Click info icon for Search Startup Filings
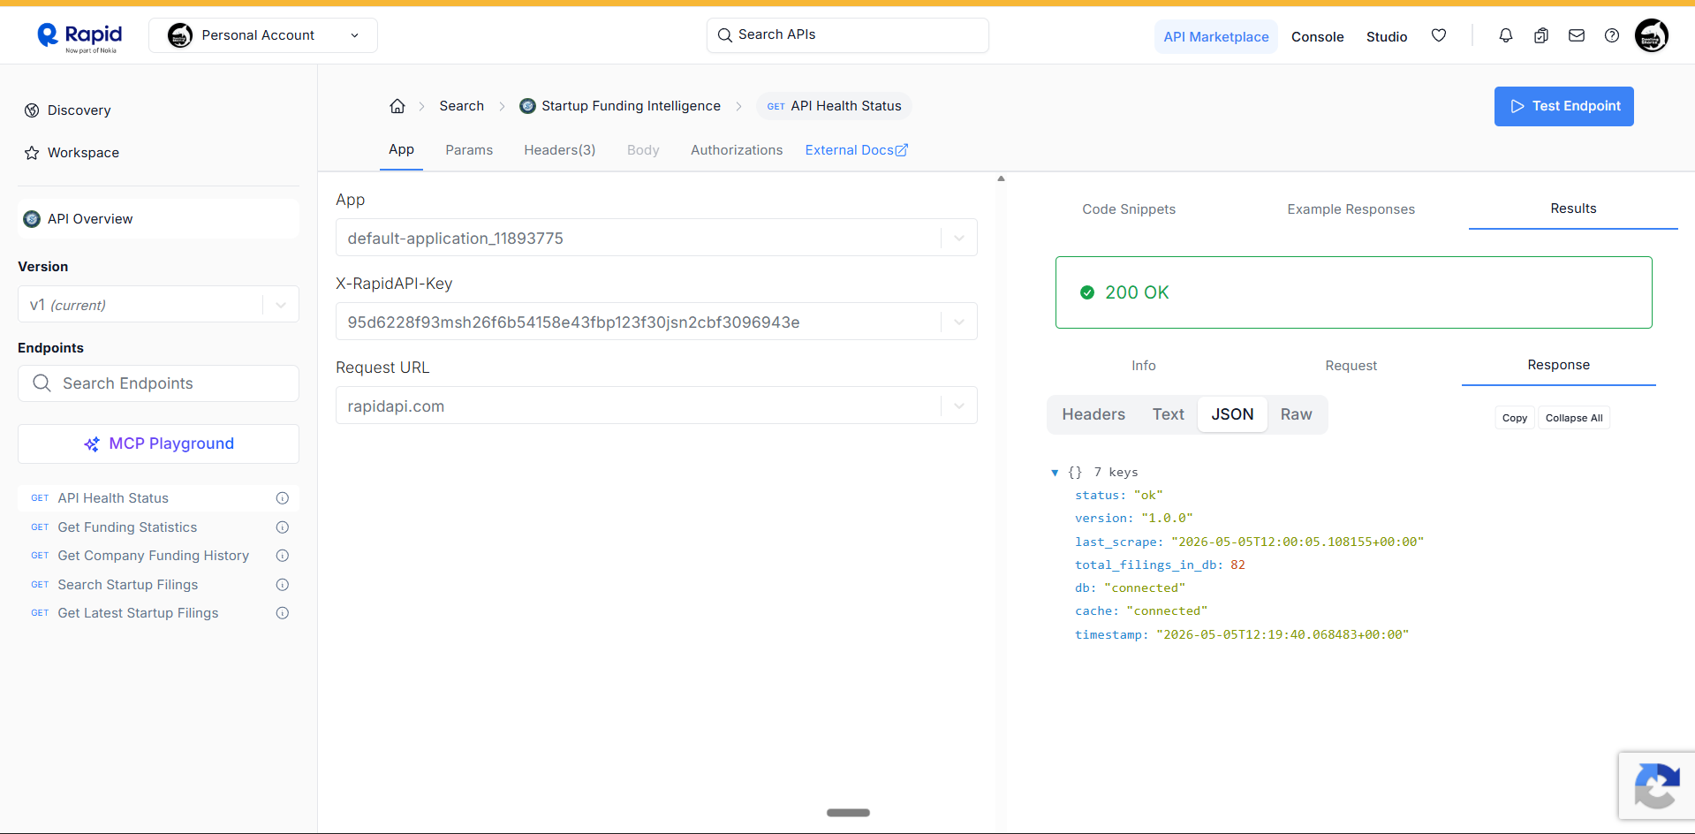This screenshot has height=834, width=1695. point(283,585)
